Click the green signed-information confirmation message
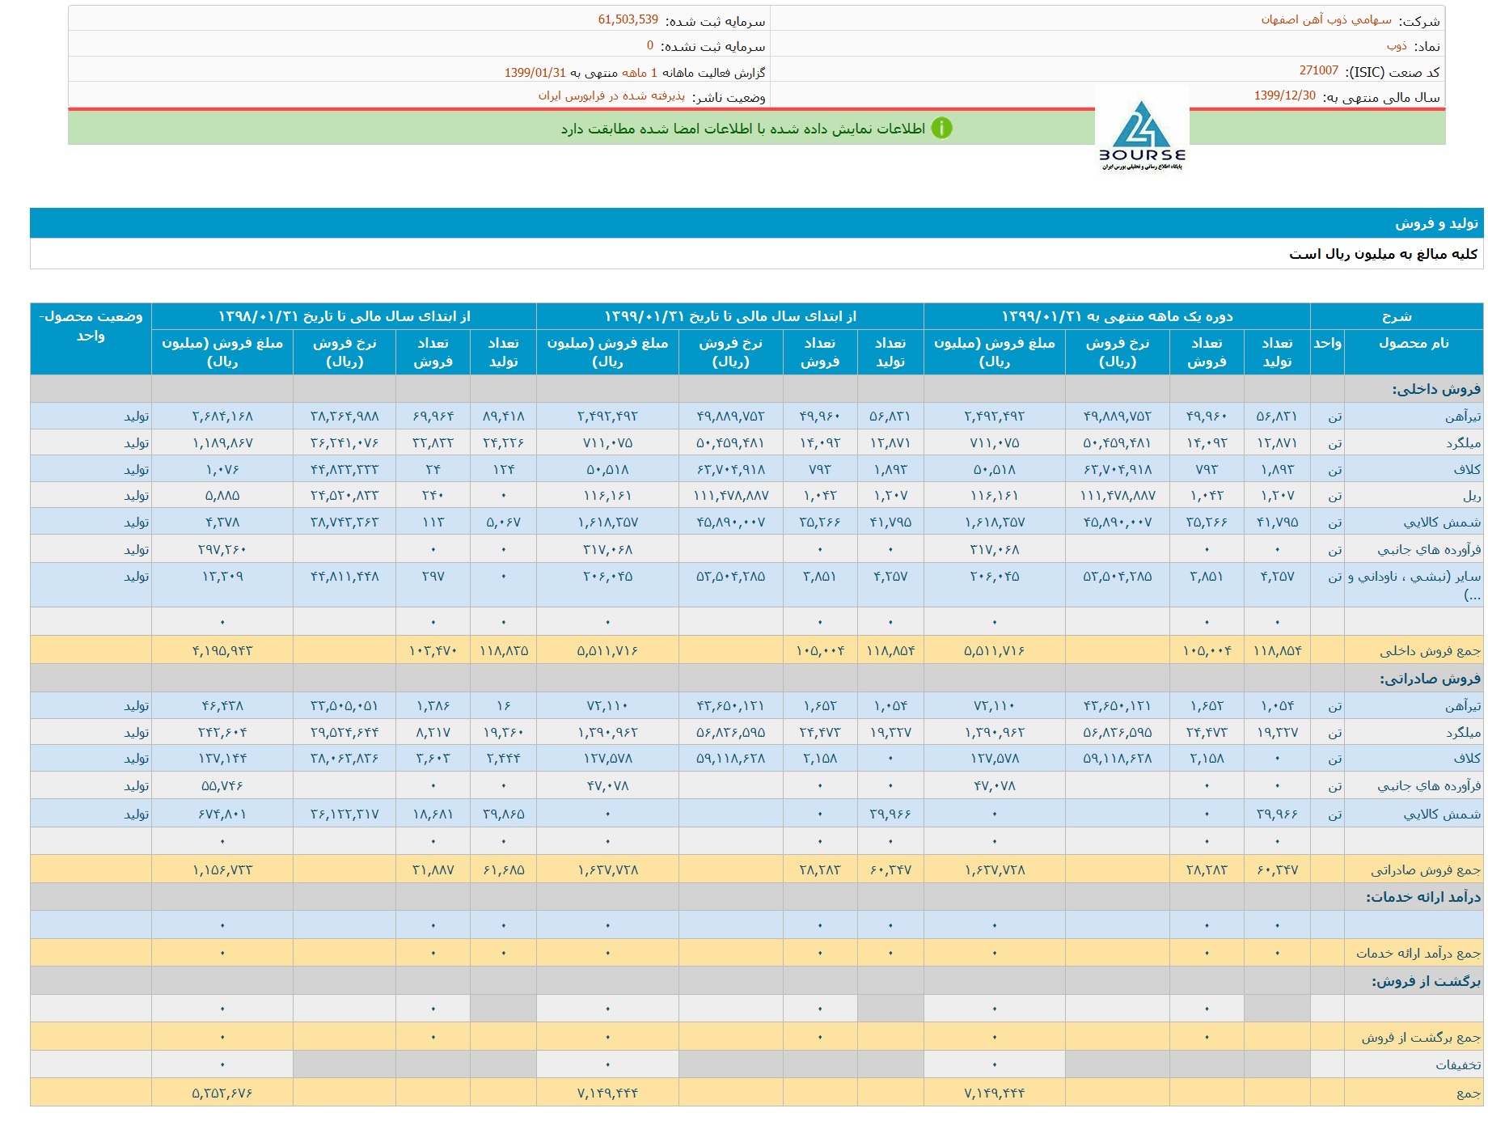This screenshot has height=1121, width=1488. [742, 129]
